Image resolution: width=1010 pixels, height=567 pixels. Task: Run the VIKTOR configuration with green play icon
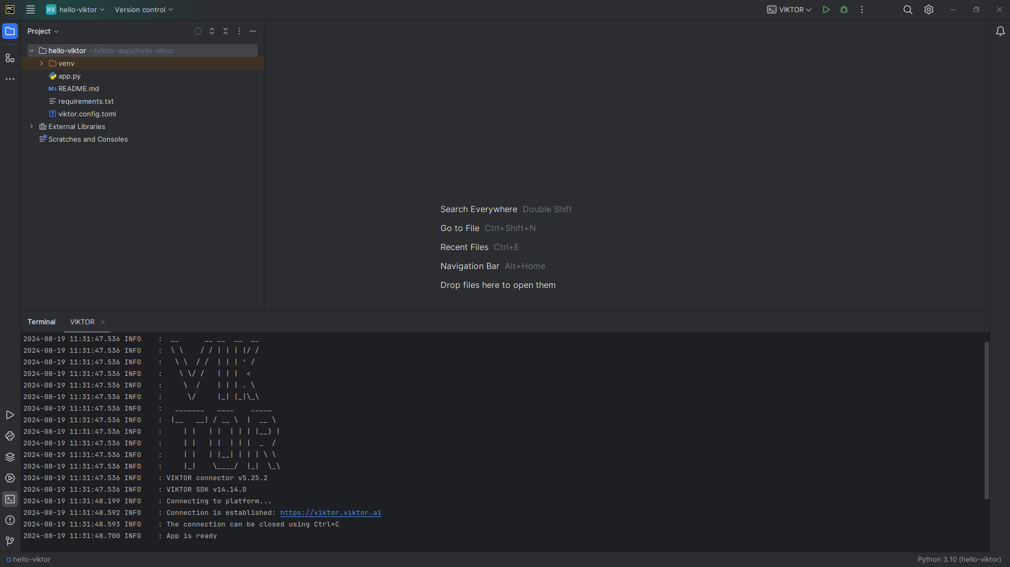click(x=826, y=9)
